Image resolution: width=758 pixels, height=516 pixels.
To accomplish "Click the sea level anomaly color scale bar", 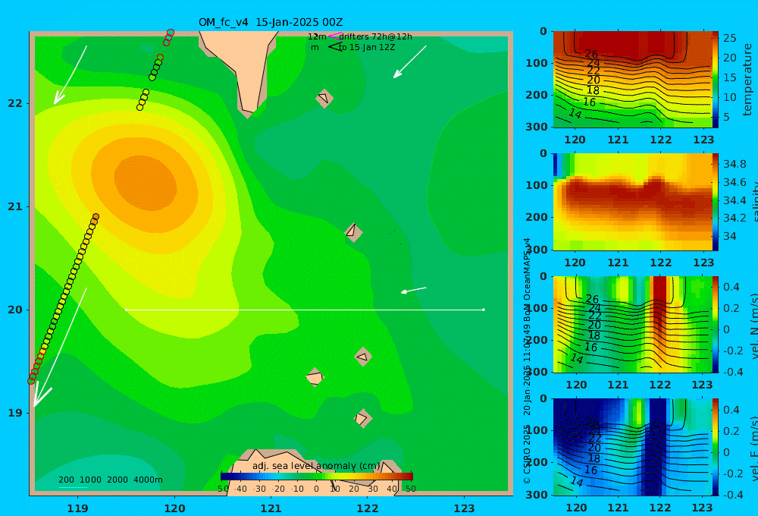I will pyautogui.click(x=317, y=477).
